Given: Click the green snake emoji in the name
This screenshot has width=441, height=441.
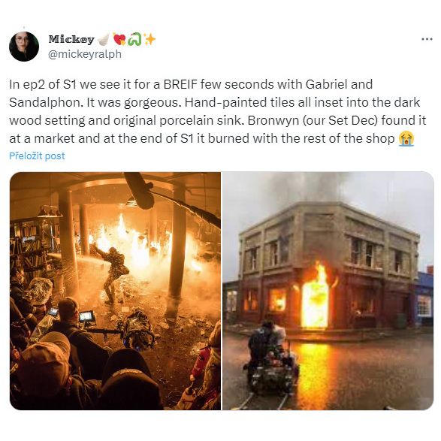Looking at the screenshot, I should click(x=134, y=39).
